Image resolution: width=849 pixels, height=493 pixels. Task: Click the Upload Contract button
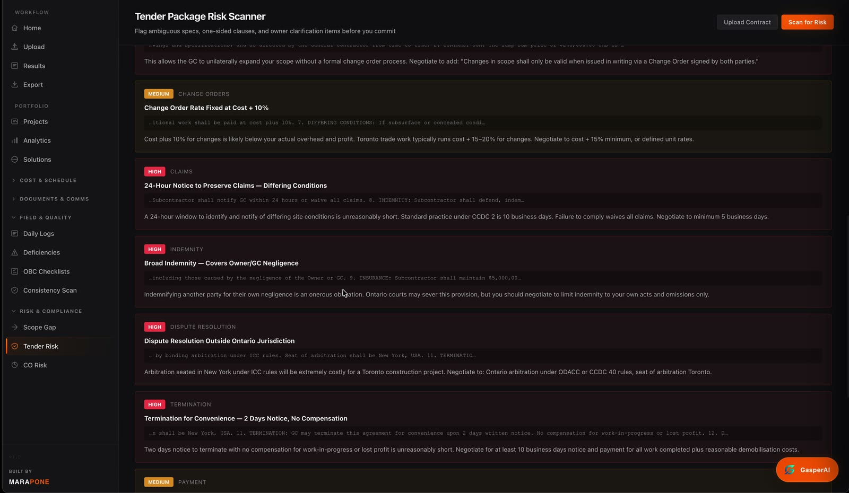tap(747, 22)
